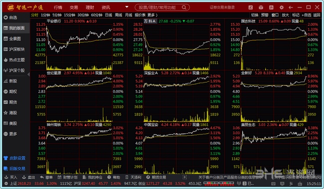The width and height of the screenshot is (324, 189).
Task: Switch to the 15分钟 chart tab
Action: click(x=69, y=15)
